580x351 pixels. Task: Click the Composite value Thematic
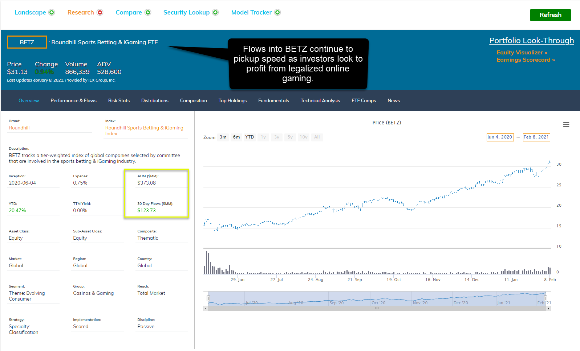pos(147,238)
